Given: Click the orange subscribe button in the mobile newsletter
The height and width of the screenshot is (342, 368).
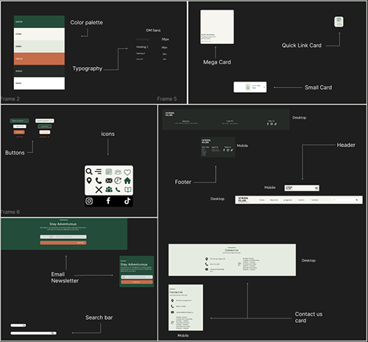Looking at the screenshot, I should pyautogui.click(x=137, y=282).
